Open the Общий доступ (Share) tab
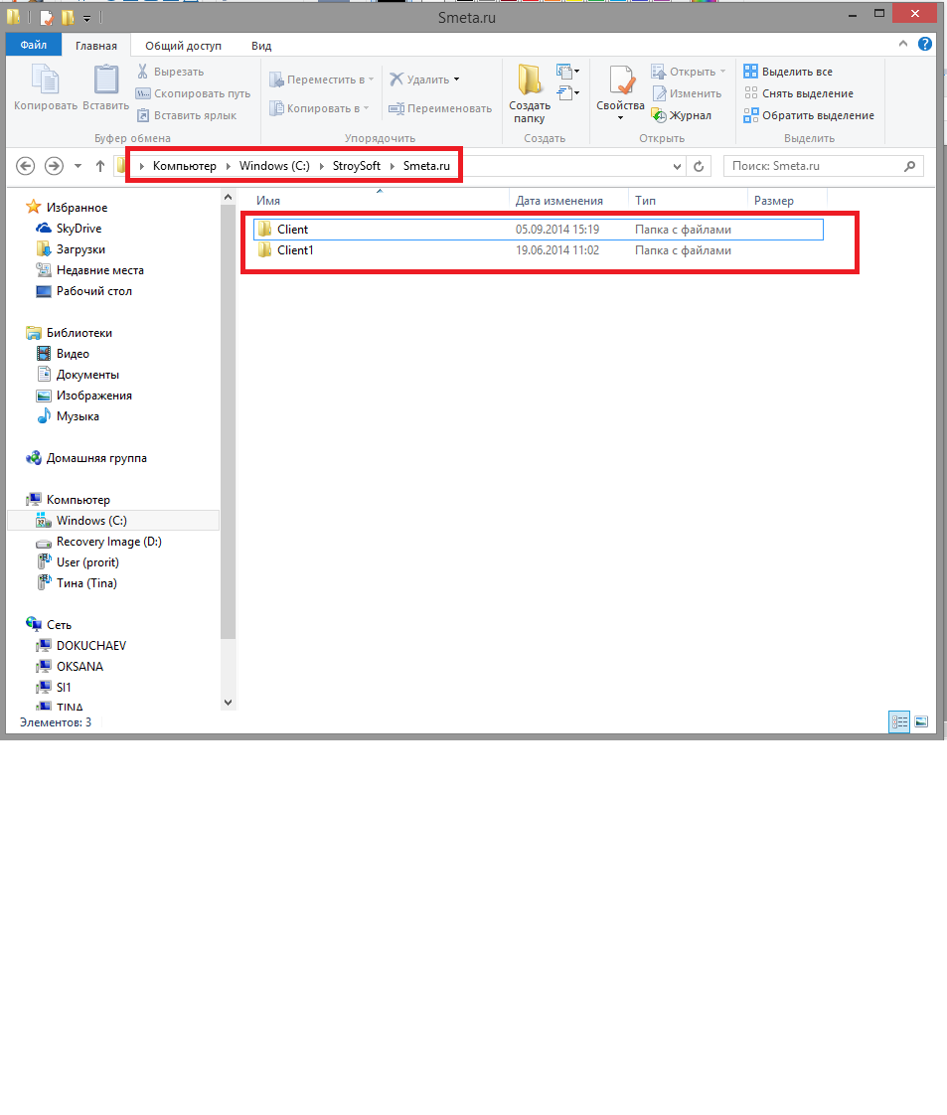The width and height of the screenshot is (947, 1115). (x=183, y=46)
